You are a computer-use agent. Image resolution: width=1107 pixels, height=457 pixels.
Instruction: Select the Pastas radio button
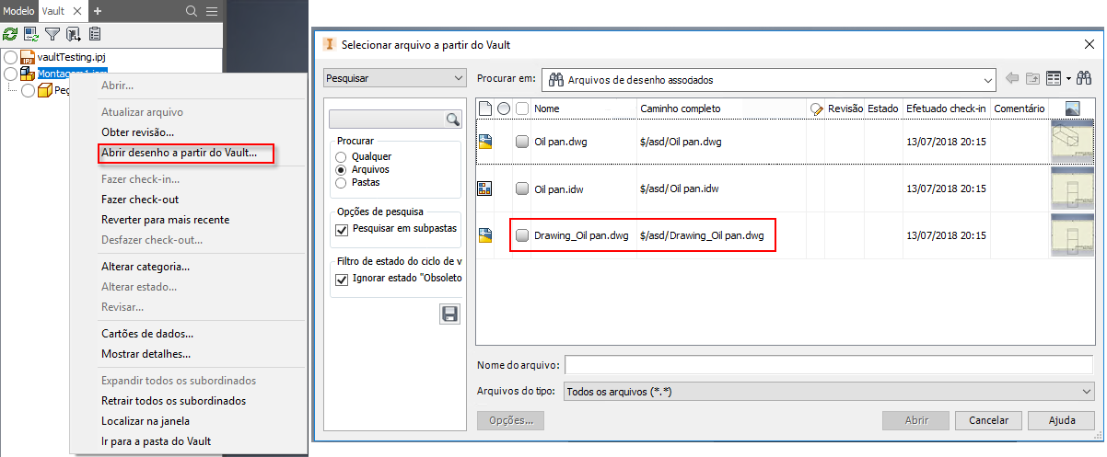click(343, 183)
